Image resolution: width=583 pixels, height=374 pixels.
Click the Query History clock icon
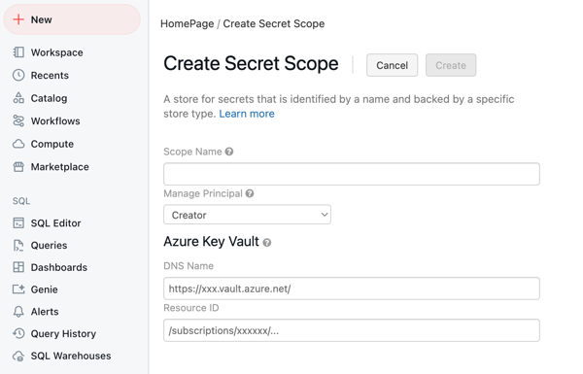click(18, 333)
